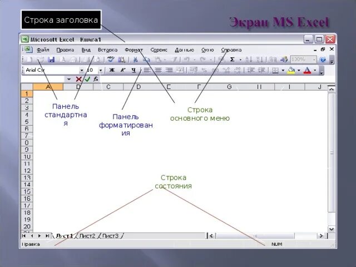Click the Redo arrow icon
Image resolution: width=356 pixels, height=267 pixels.
tap(202, 60)
